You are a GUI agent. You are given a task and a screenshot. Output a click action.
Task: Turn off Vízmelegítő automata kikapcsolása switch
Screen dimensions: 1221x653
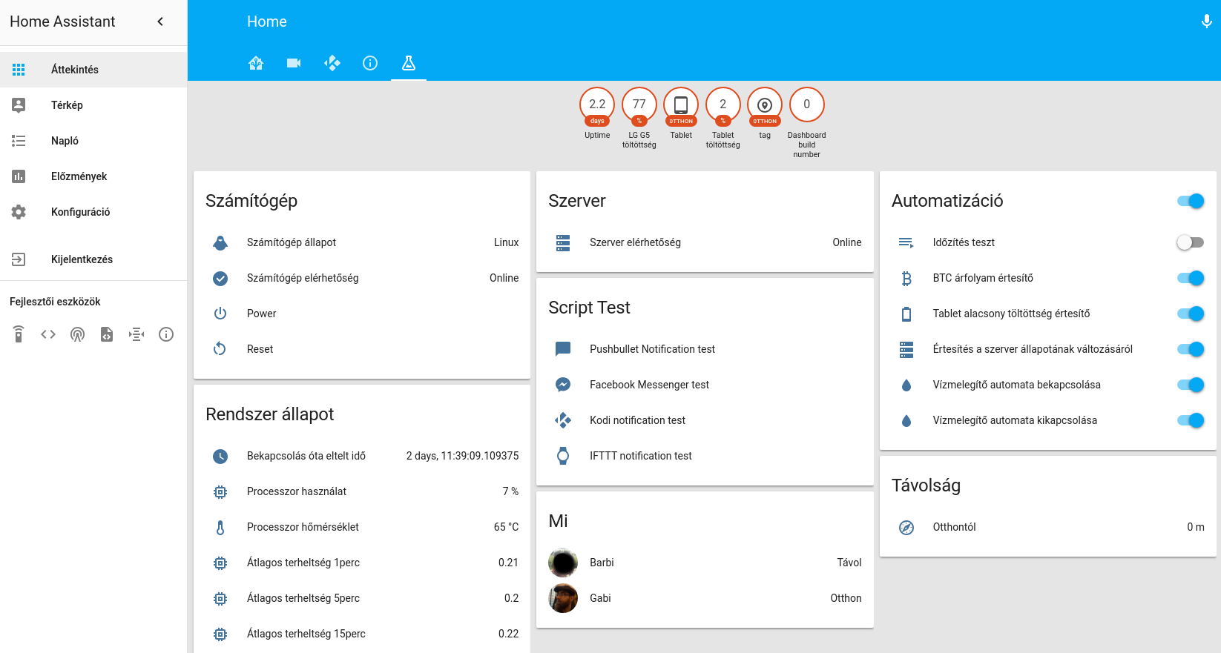pyautogui.click(x=1190, y=420)
